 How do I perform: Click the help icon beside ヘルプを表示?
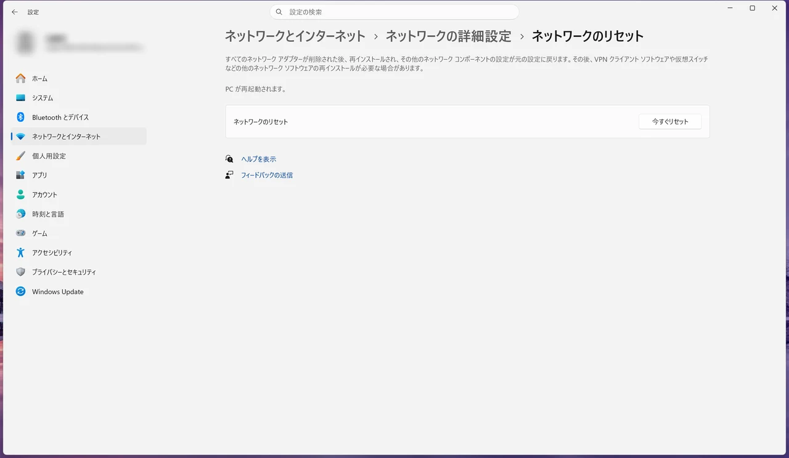(229, 159)
